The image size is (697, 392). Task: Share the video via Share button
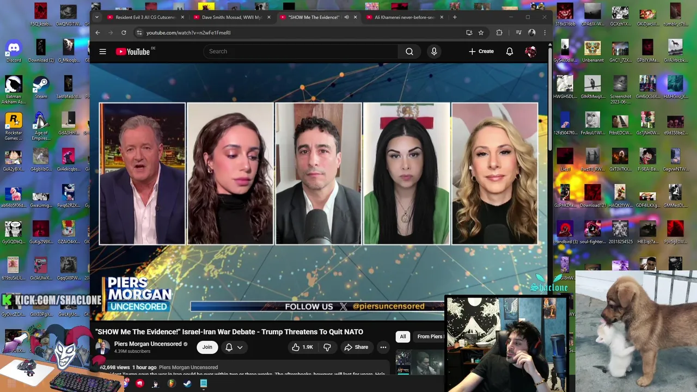click(x=356, y=347)
